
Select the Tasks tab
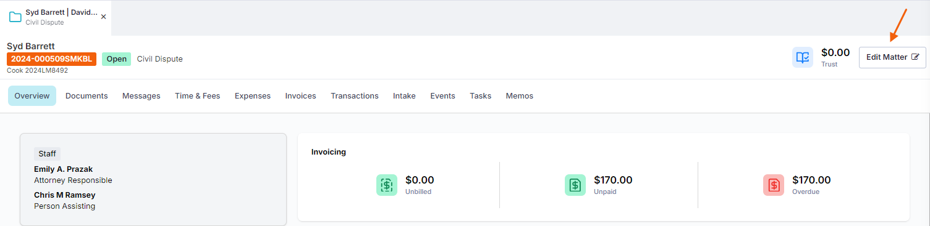pos(481,96)
